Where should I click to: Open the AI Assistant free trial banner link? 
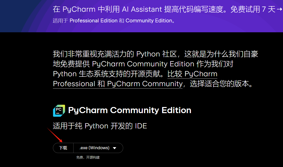(168, 9)
